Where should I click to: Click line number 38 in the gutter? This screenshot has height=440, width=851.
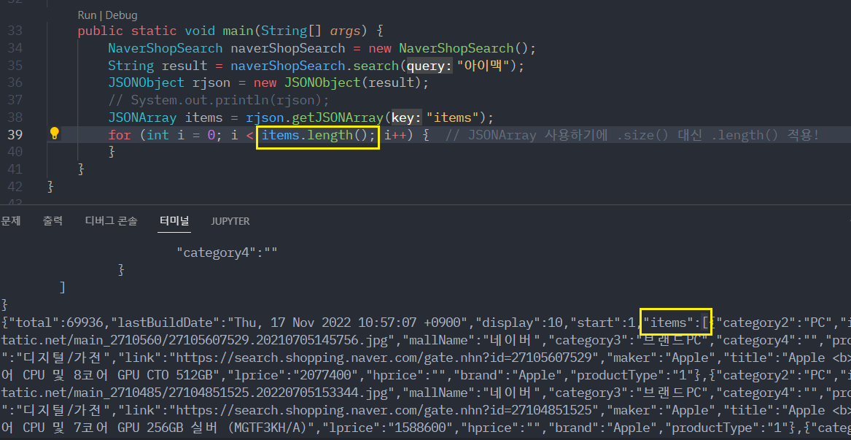[x=15, y=117]
